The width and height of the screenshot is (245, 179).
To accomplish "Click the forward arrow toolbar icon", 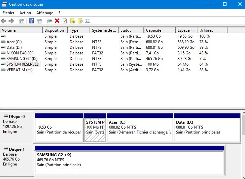I will (x=11, y=21).
